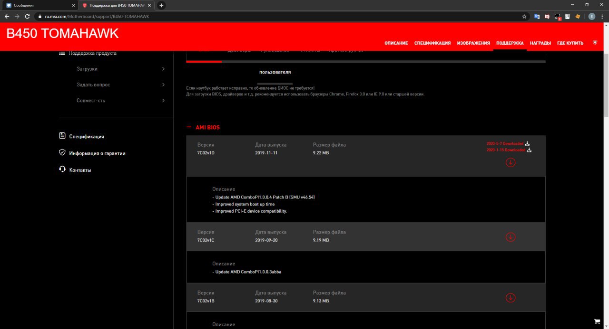Download BIOS version 7C02v1B
The width and height of the screenshot is (609, 329).
pyautogui.click(x=511, y=298)
